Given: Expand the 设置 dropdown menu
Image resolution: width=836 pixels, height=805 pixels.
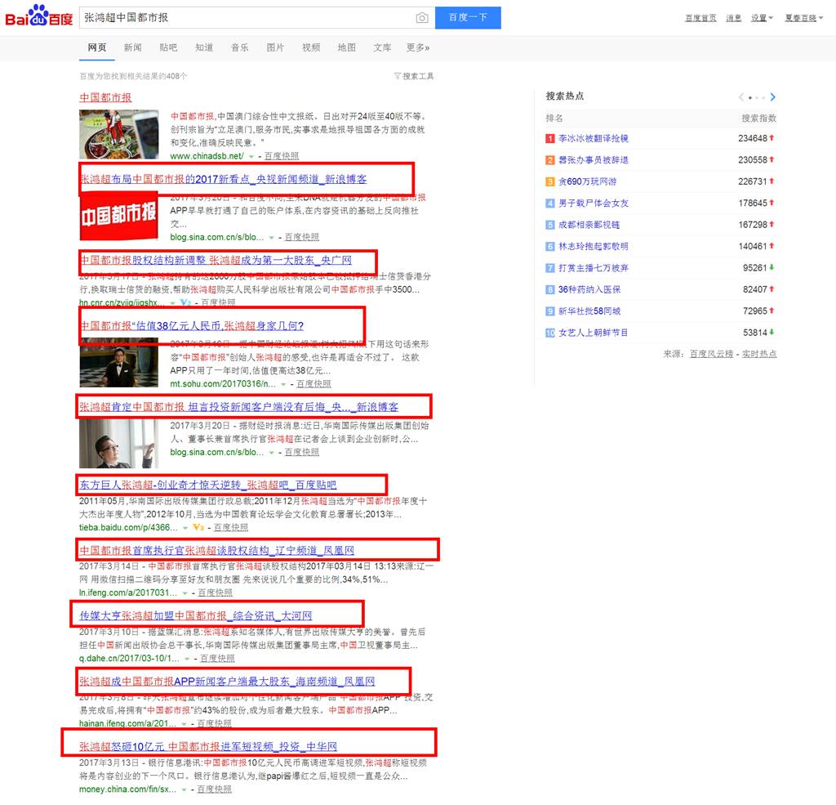Looking at the screenshot, I should click(762, 18).
